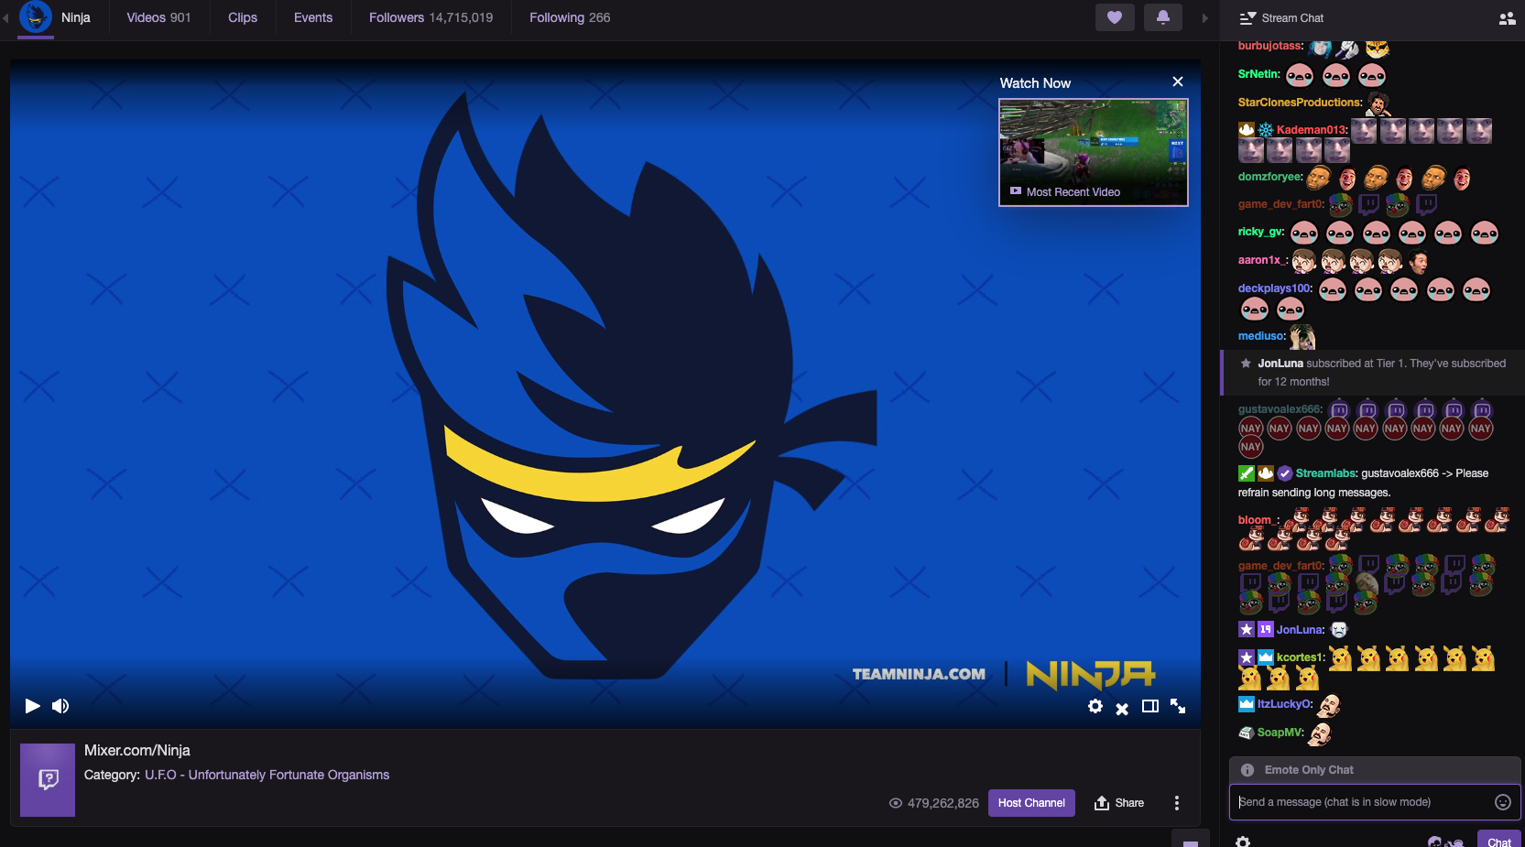Open the video player settings gear
This screenshot has width=1525, height=847.
pyautogui.click(x=1095, y=706)
